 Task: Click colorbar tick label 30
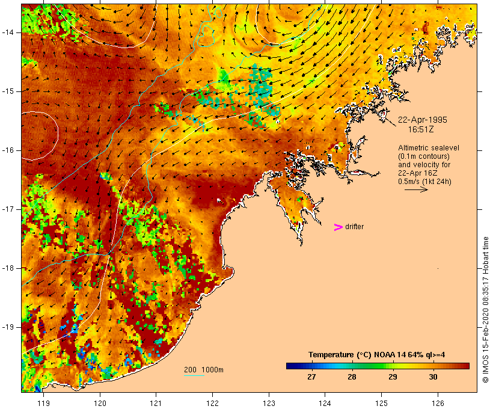coord(433,377)
